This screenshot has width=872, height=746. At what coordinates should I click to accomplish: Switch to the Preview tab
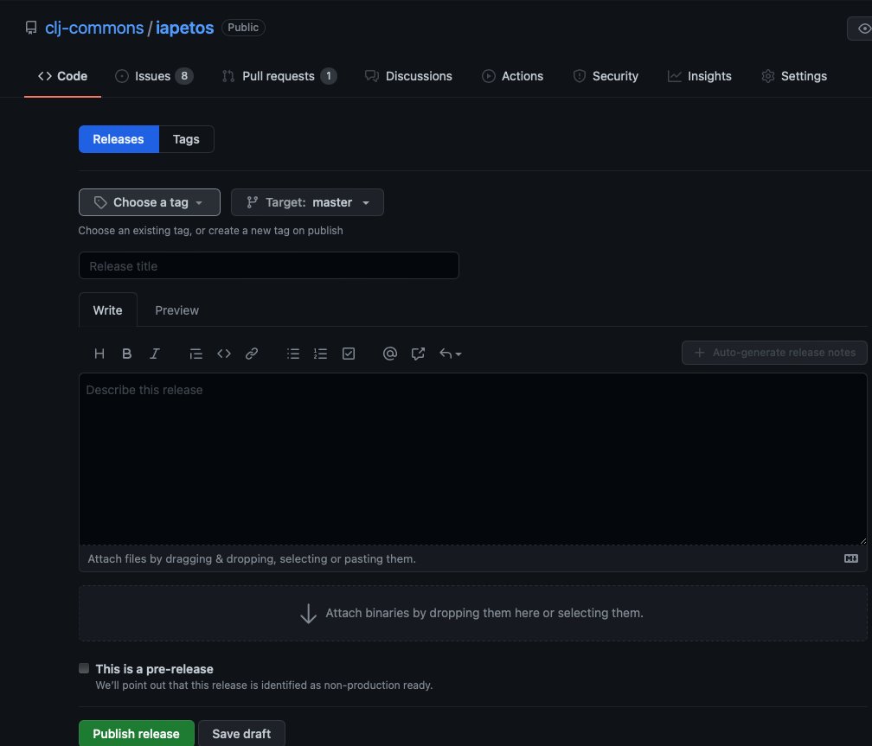coord(176,310)
